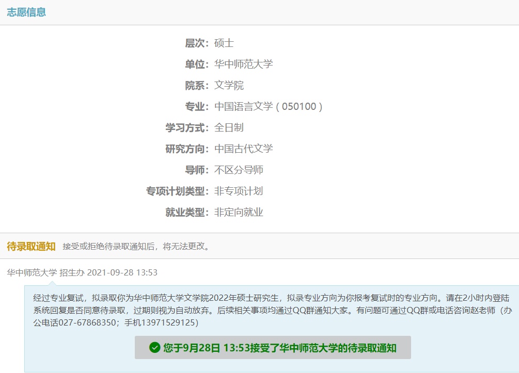
Task: Click the label '就业类型：'
Action: (187, 212)
